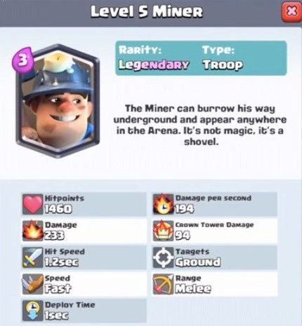The width and height of the screenshot is (302, 326).
Task: Select the Hitpoints heart icon
Action: pyautogui.click(x=33, y=204)
